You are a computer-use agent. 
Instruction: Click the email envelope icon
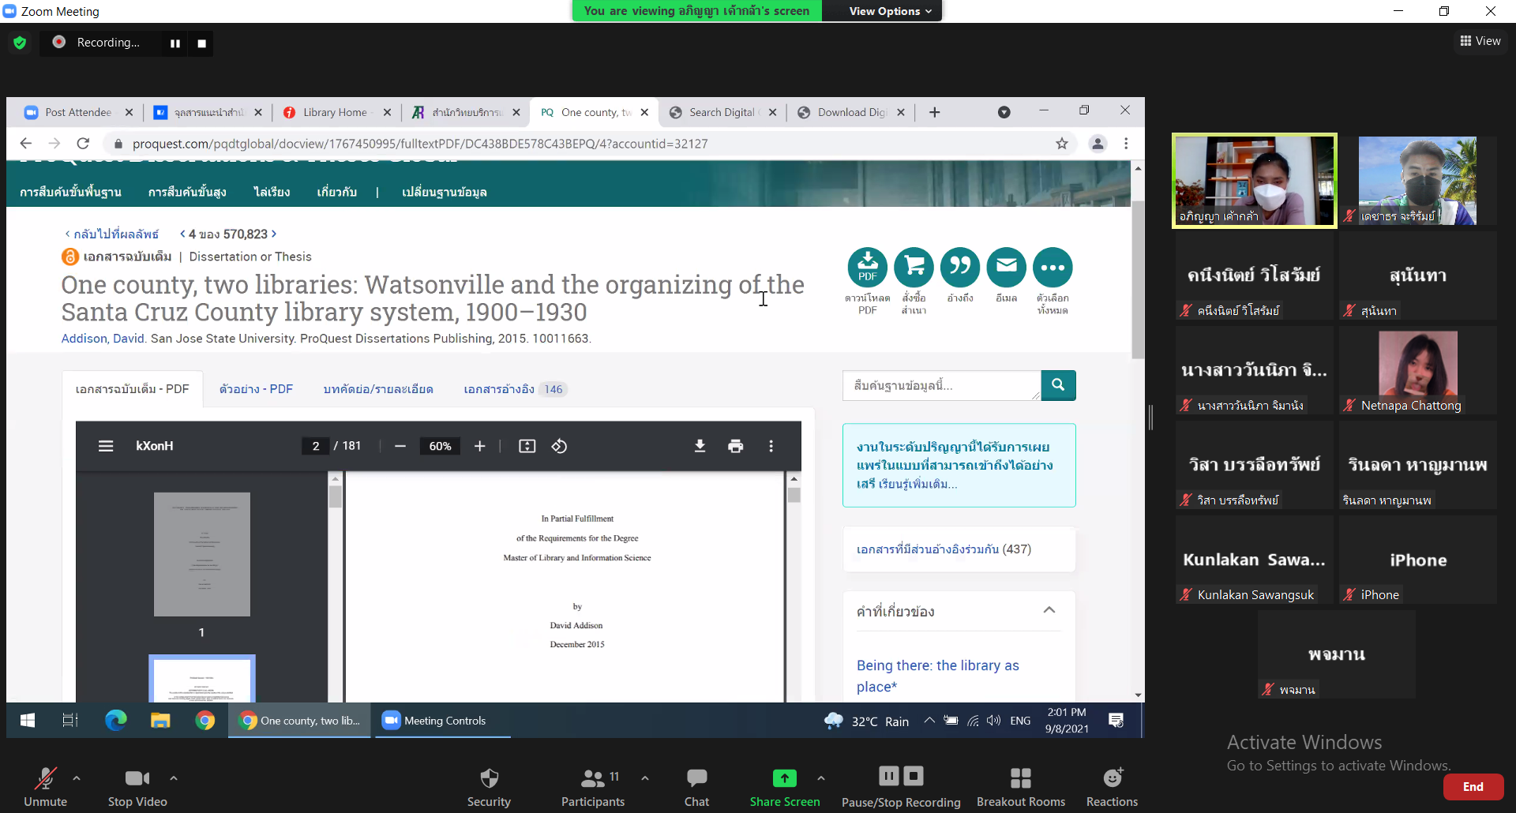pyautogui.click(x=1006, y=268)
